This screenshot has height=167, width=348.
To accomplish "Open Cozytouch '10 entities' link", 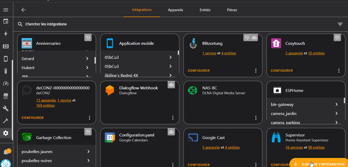I will [x=316, y=53].
